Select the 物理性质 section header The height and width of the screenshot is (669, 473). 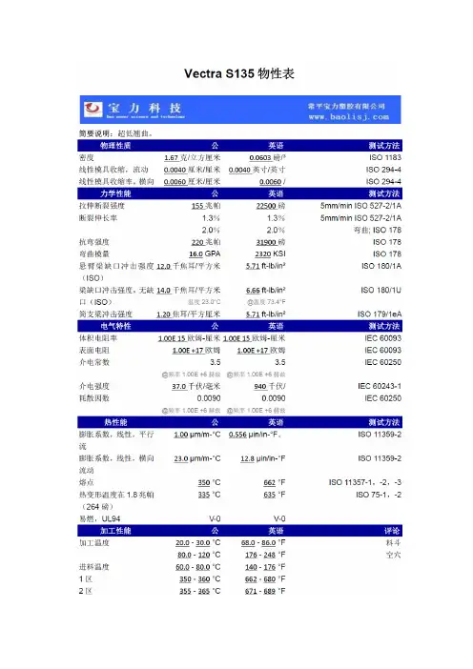point(115,146)
